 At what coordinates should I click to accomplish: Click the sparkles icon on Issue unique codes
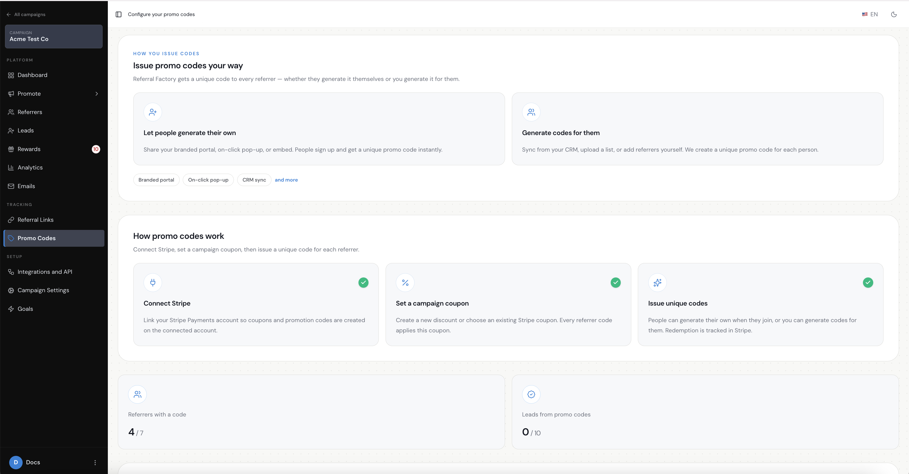click(657, 283)
